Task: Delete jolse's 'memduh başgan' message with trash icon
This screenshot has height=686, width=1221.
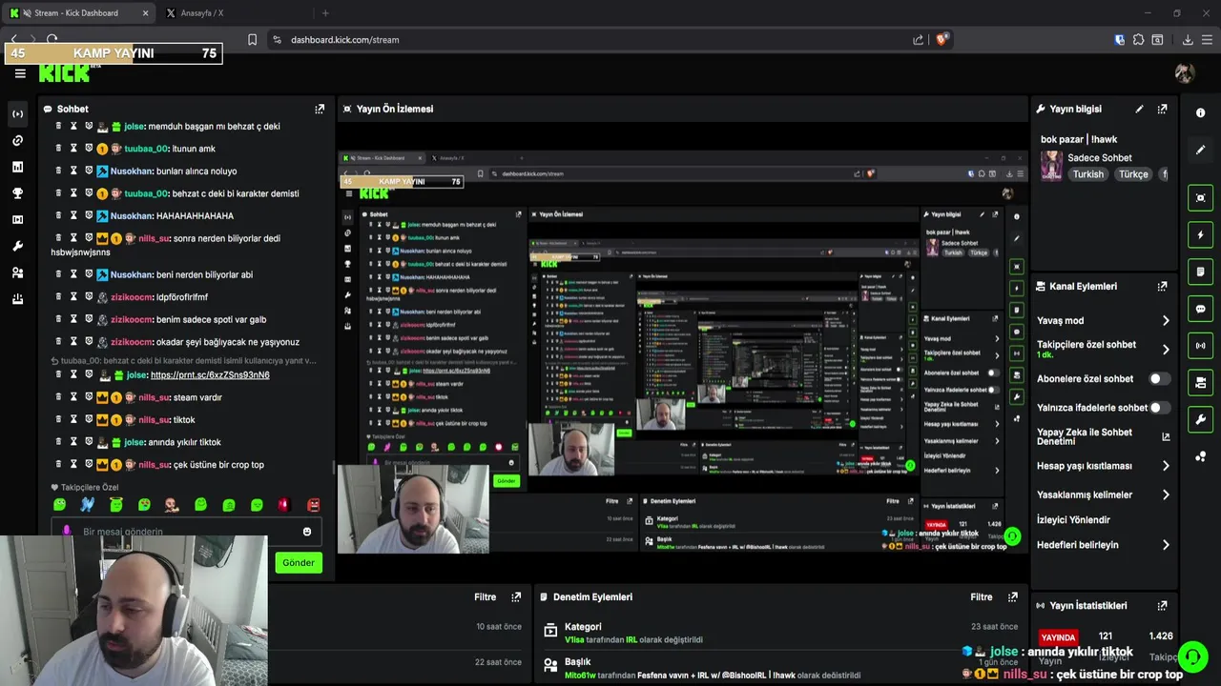Action: 58,126
